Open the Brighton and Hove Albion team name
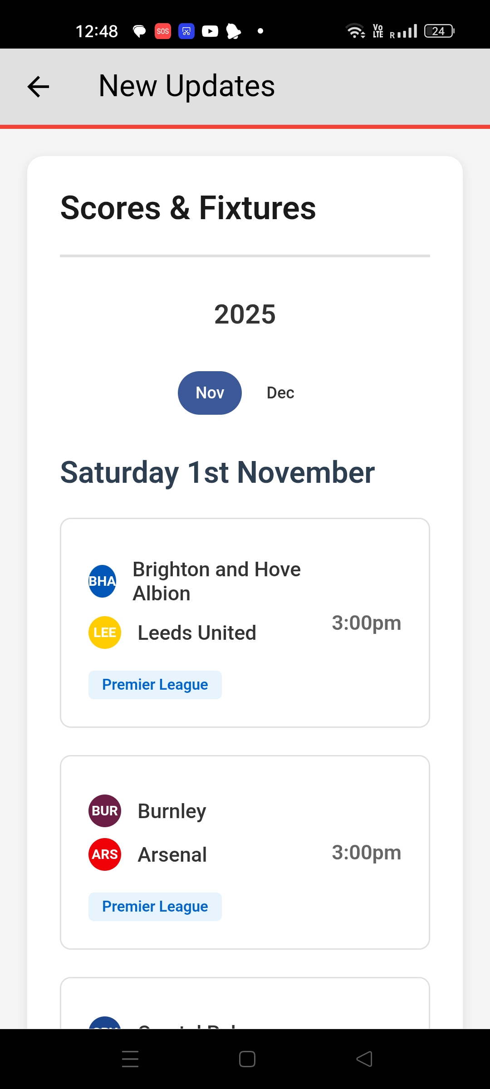Image resolution: width=490 pixels, height=1089 pixels. pos(216,581)
